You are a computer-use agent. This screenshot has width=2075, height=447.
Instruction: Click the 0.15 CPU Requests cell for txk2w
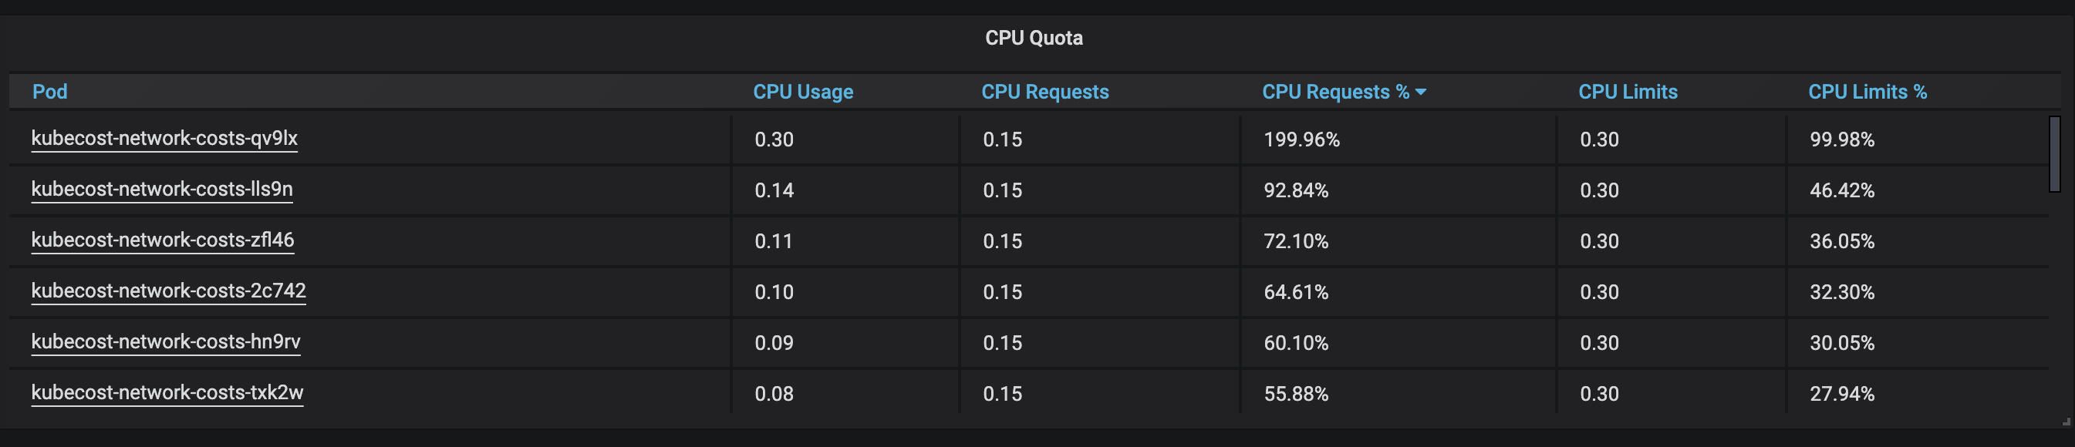tap(1002, 394)
